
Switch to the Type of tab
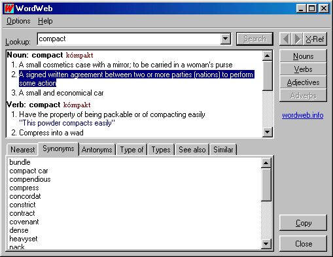(x=131, y=150)
